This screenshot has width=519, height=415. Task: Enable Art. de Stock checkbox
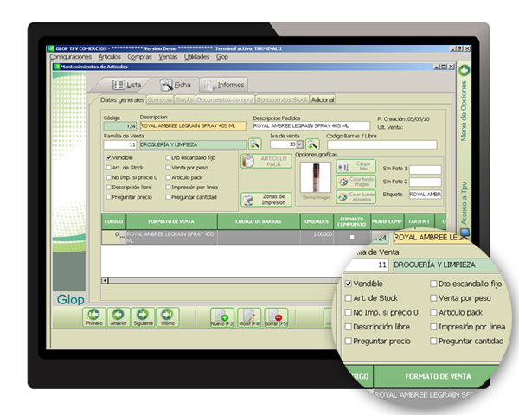coord(109,168)
